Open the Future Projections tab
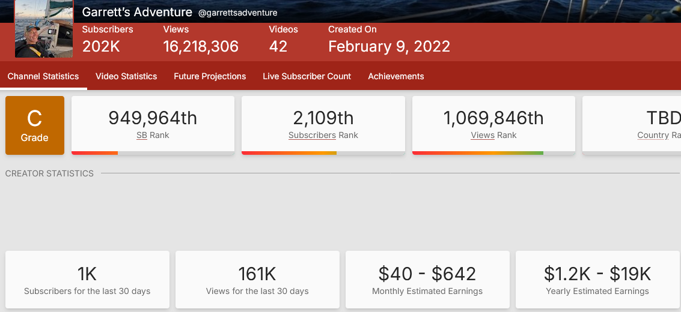 [210, 76]
